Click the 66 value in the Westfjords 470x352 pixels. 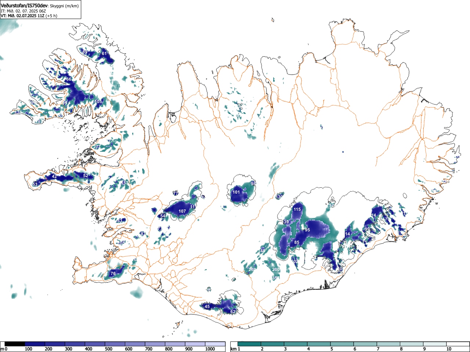tap(69, 79)
